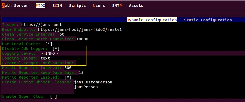The width and height of the screenshot is (245, 102).
Task: Switch to the Static Configuration tab
Action: pos(208,20)
